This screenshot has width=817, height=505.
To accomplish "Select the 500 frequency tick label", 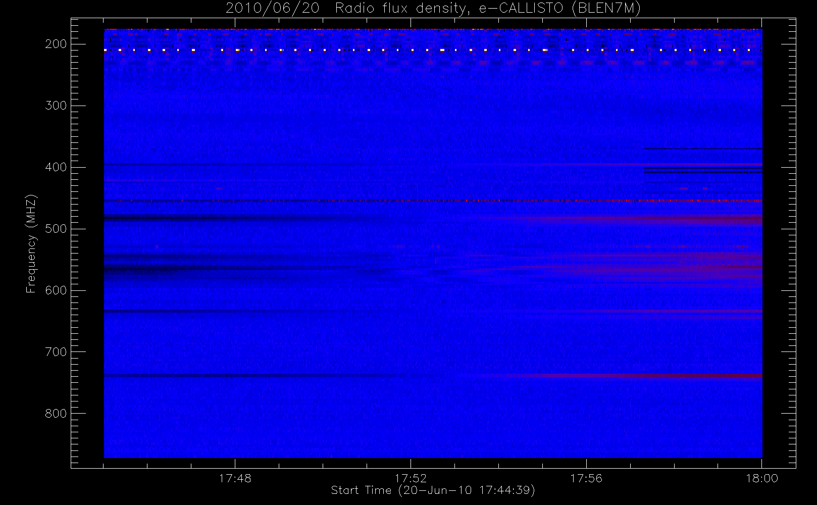I will pyautogui.click(x=56, y=229).
